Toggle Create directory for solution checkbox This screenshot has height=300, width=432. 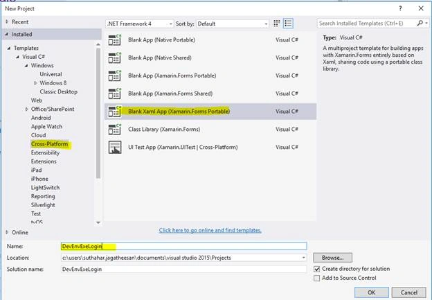click(x=317, y=269)
